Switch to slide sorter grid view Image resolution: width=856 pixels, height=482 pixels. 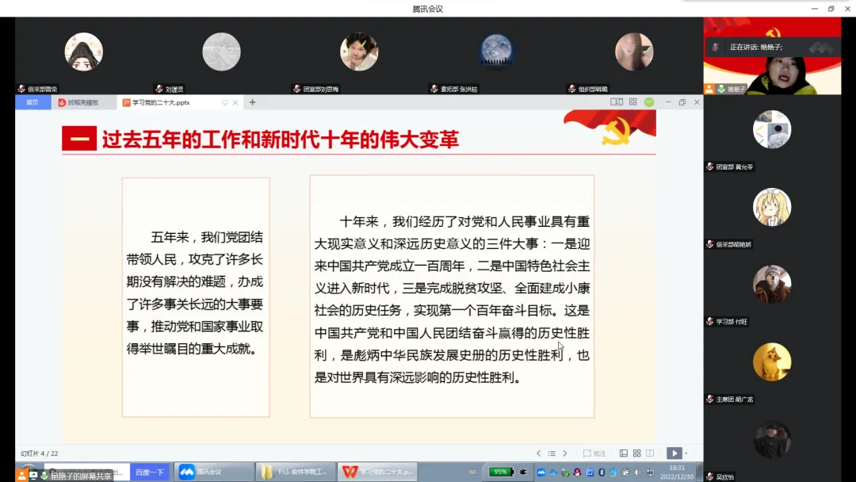(636, 453)
